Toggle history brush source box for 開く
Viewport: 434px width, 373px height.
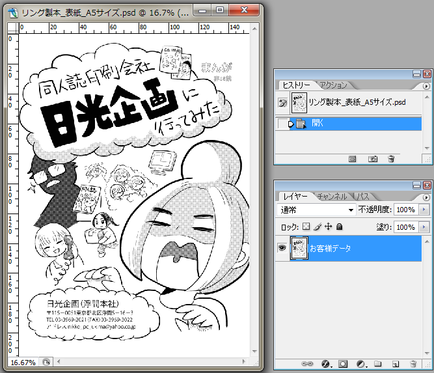point(282,124)
